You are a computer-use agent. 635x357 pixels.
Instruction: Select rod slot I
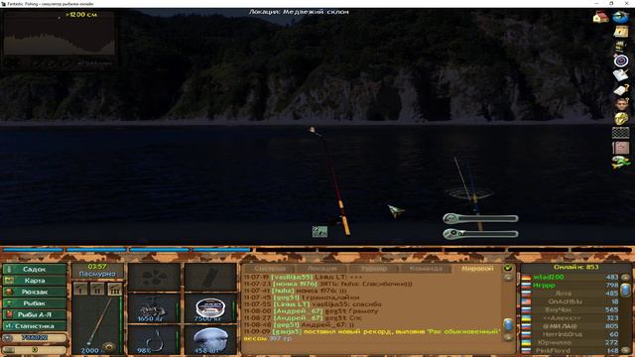80,289
